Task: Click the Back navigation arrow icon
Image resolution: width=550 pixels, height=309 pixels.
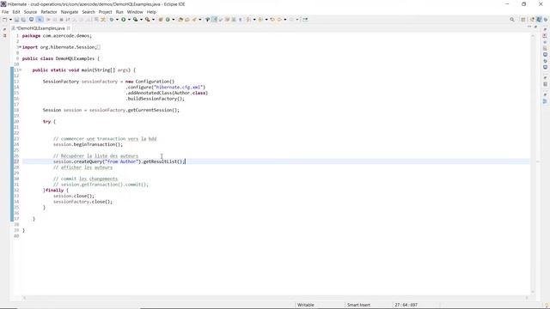Action: point(279,20)
